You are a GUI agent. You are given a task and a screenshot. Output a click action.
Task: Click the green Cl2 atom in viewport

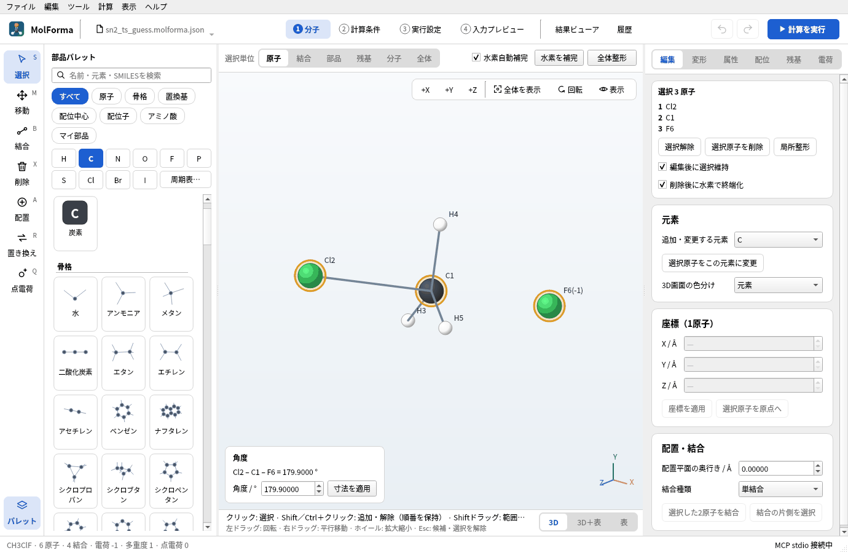coord(310,275)
